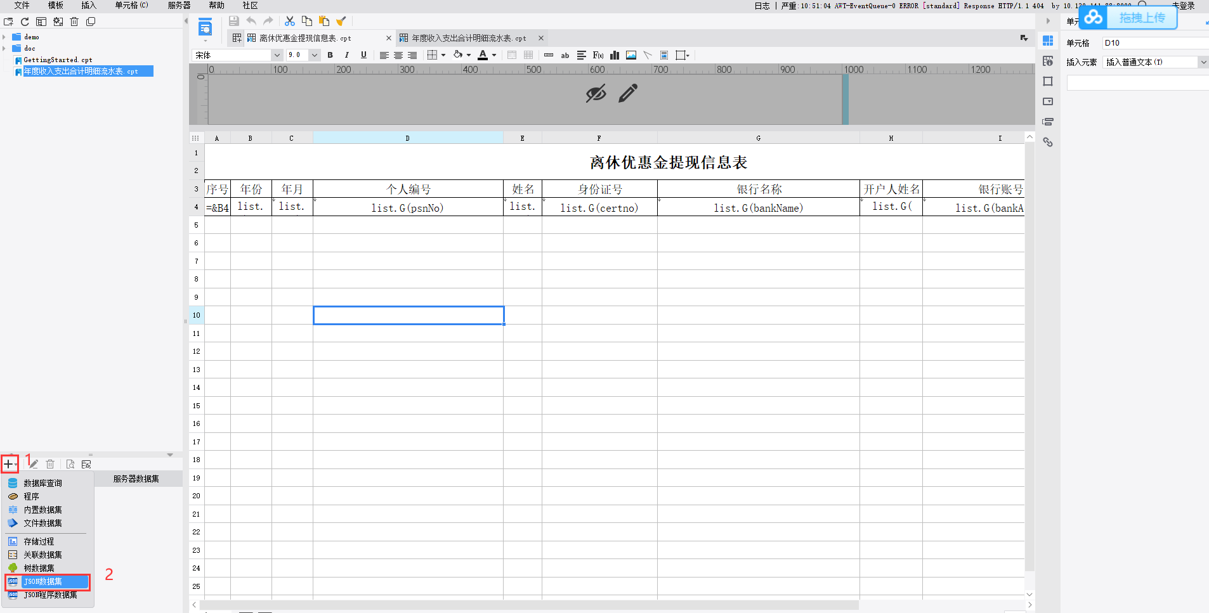Close the 年度收入支出合计明细流水表.cpt tab
The image size is (1209, 613).
(541, 38)
